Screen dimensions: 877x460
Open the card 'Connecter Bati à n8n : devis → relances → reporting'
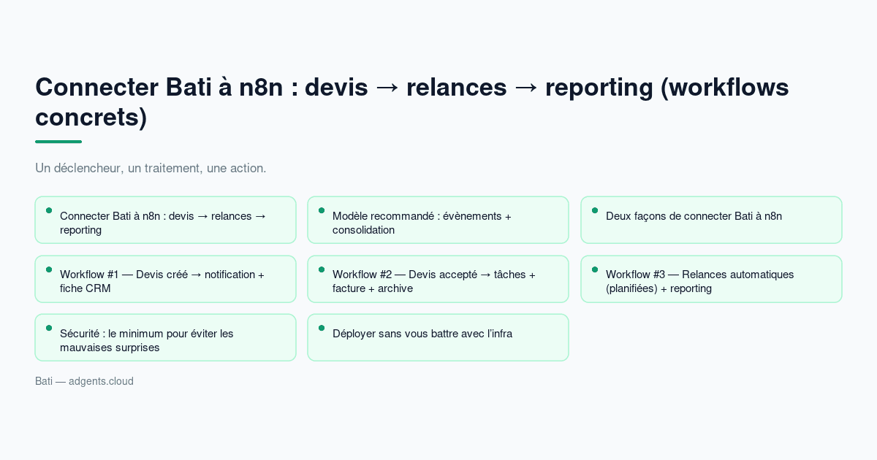pyautogui.click(x=165, y=220)
